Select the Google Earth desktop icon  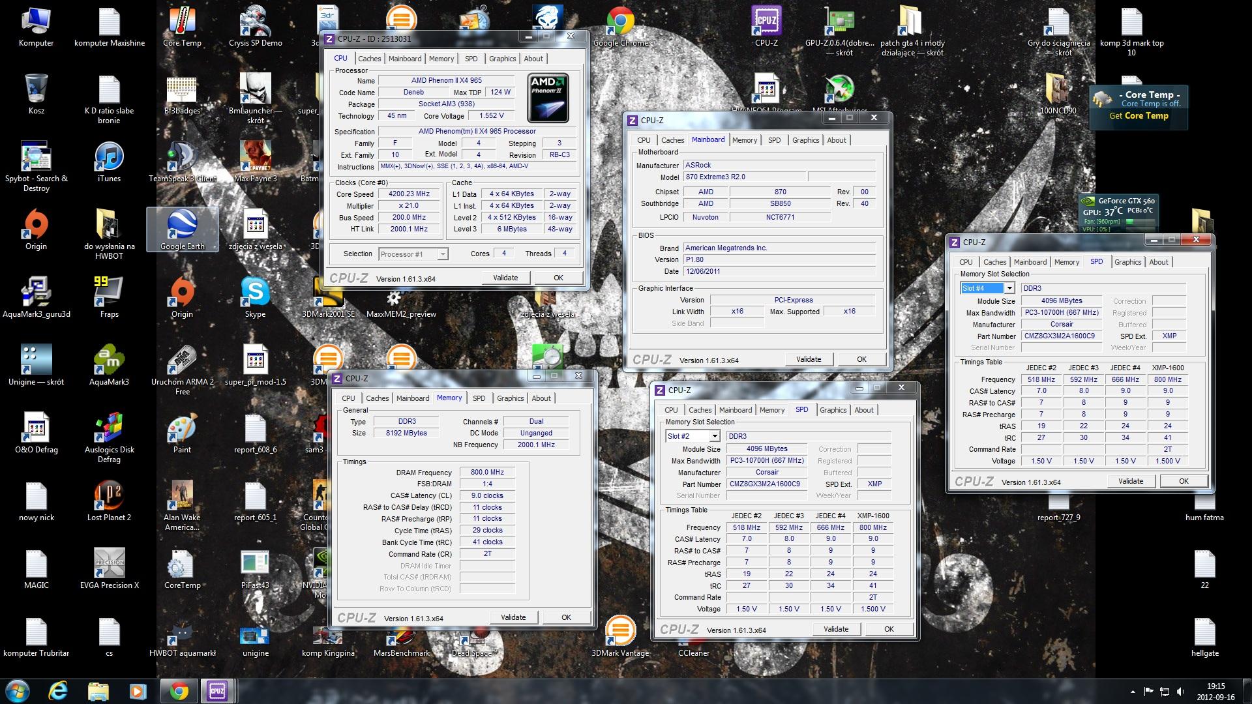click(182, 231)
